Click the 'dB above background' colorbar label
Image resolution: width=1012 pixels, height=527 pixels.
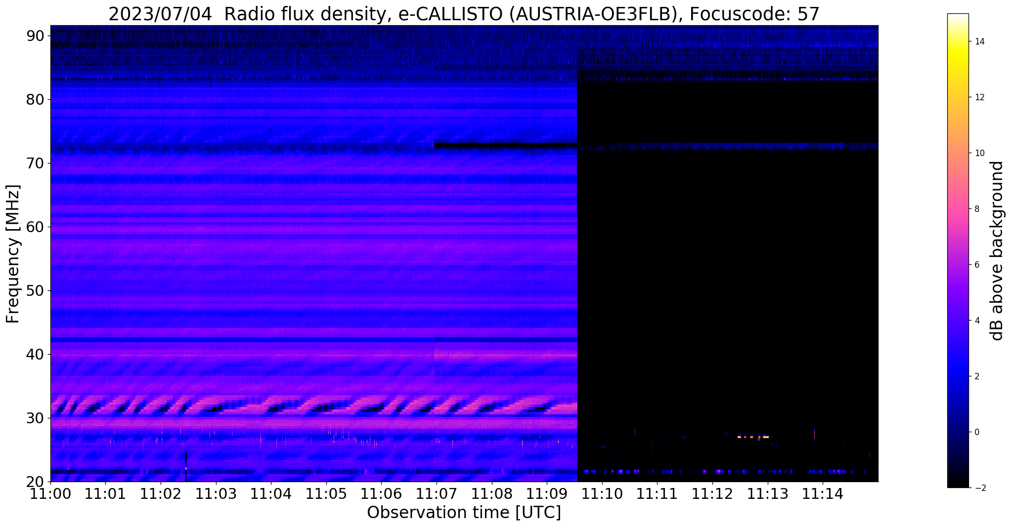click(x=997, y=251)
